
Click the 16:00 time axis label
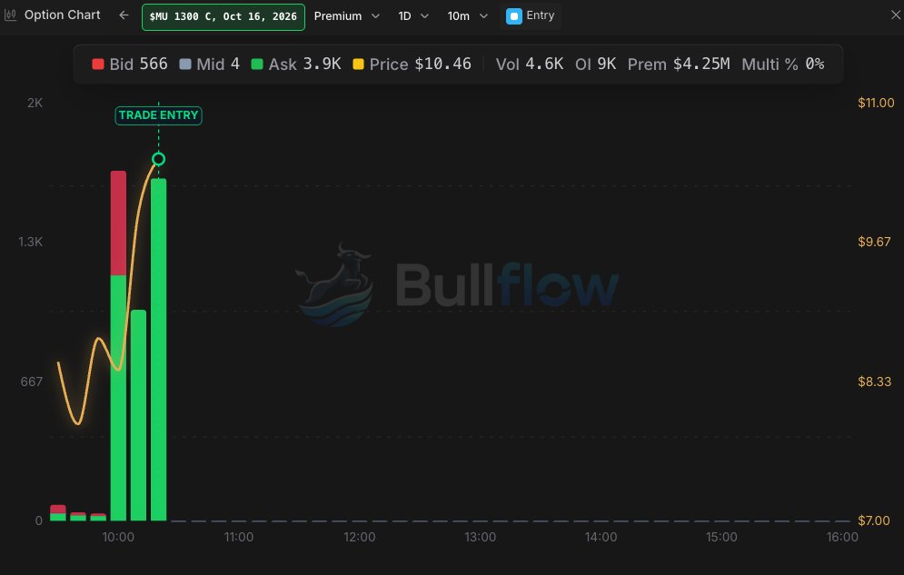841,537
